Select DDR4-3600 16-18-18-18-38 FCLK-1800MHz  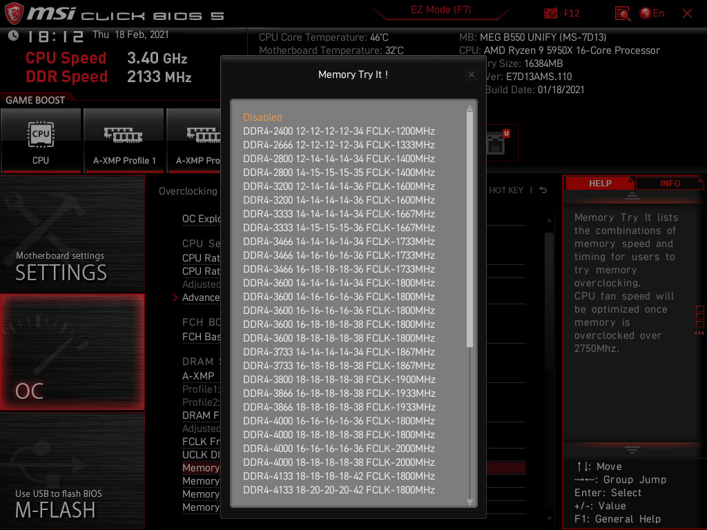(x=339, y=324)
